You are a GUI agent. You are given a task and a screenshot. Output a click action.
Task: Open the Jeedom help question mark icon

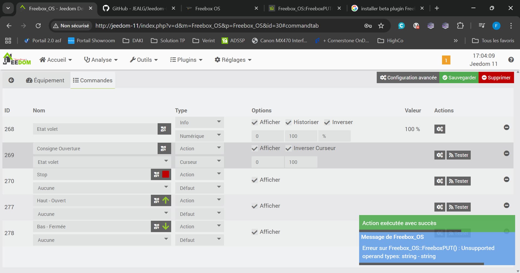511,60
